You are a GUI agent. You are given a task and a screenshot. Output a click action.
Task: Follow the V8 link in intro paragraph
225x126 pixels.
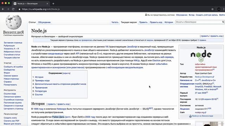tap(107, 47)
